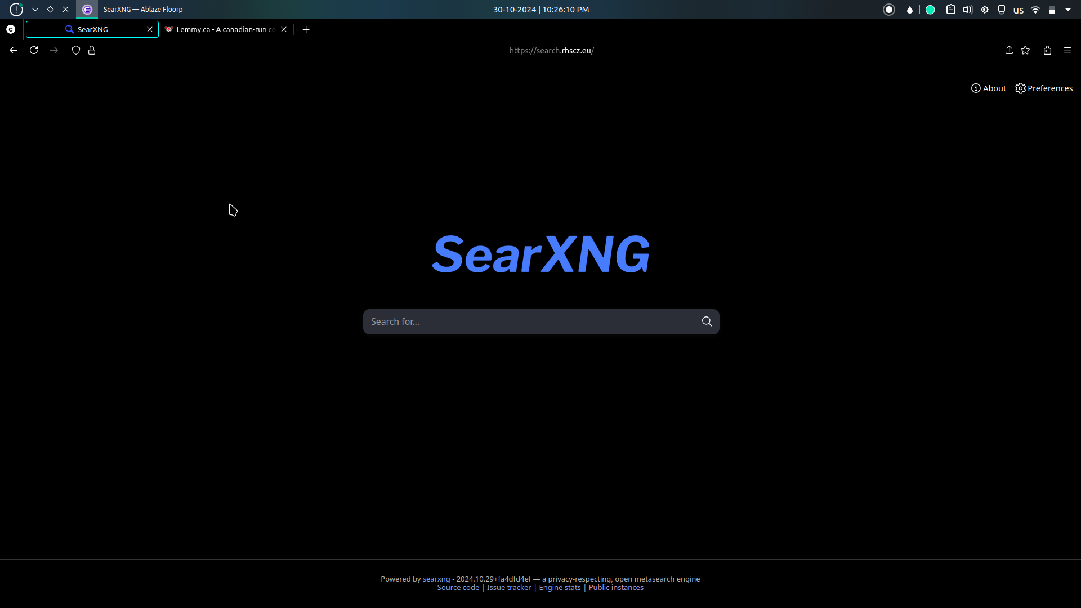Open the Engine stats footer link
Image resolution: width=1081 pixels, height=608 pixels.
(560, 588)
